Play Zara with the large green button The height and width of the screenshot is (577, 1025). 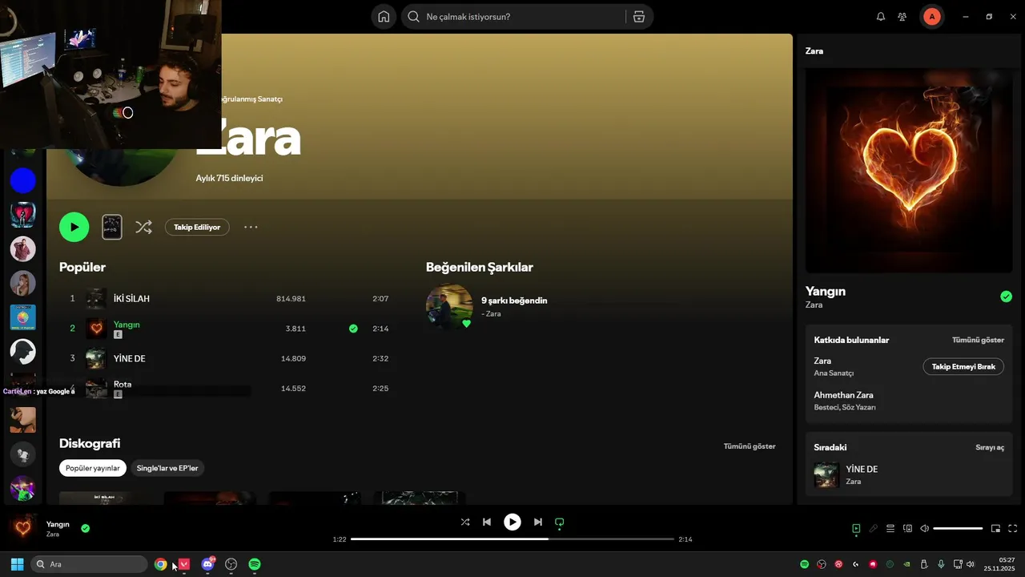coord(74,227)
